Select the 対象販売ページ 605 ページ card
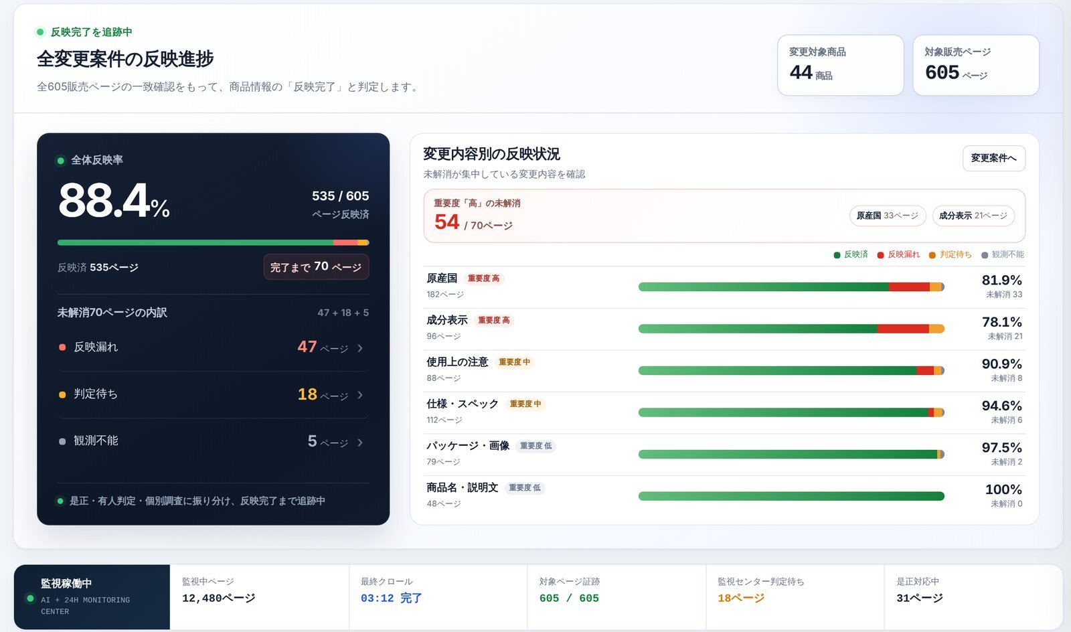The width and height of the screenshot is (1071, 632). [976, 65]
